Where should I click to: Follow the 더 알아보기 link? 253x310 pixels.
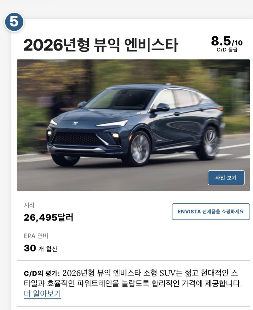click(42, 294)
